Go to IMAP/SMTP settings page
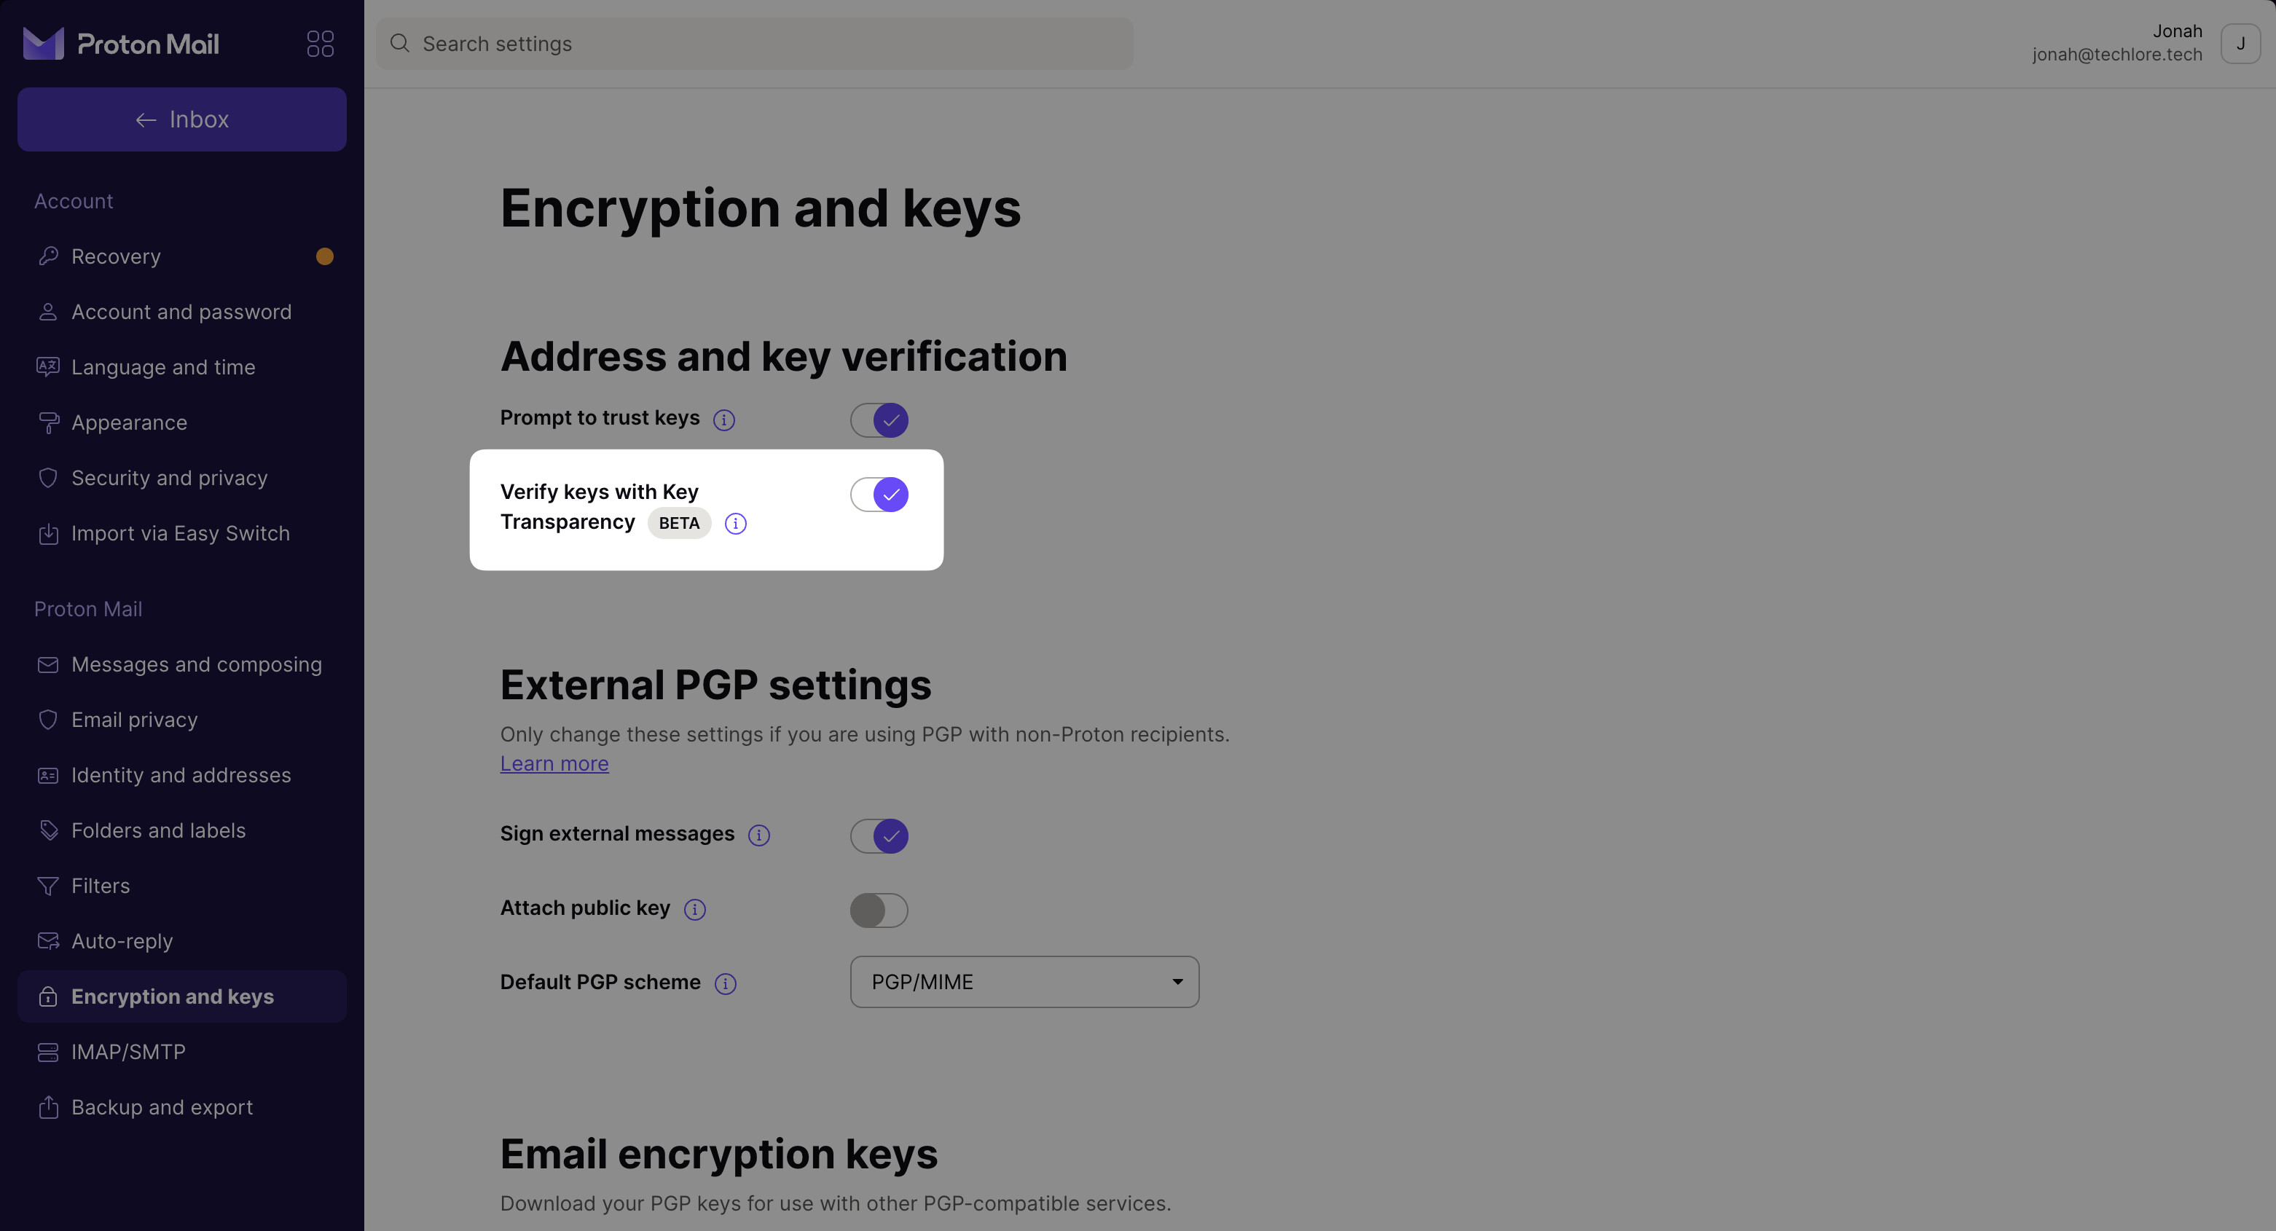Viewport: 2276px width, 1231px height. (x=128, y=1052)
